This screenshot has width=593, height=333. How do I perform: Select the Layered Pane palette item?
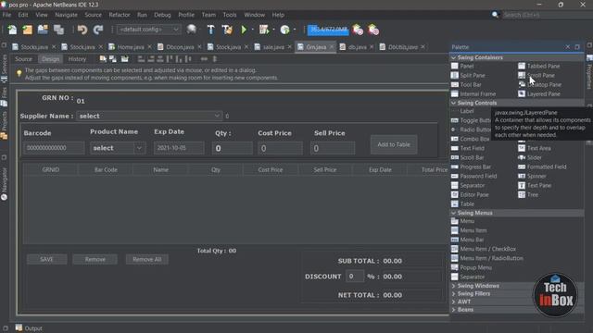tap(539, 94)
